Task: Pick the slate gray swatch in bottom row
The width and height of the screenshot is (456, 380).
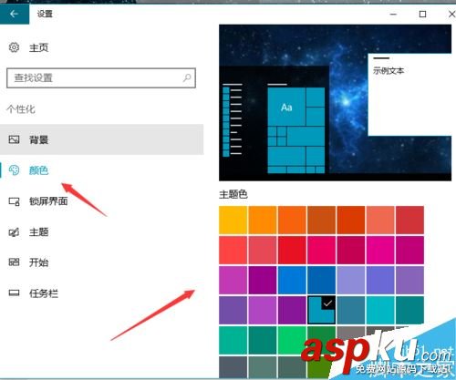Action: pos(233,367)
